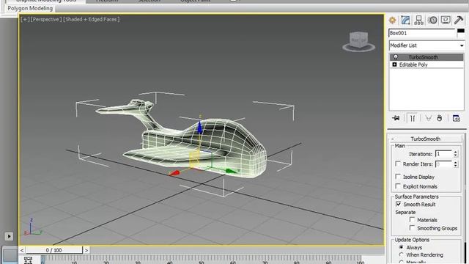
Task: Enable Explicit Normals checkbox
Action: 397,186
